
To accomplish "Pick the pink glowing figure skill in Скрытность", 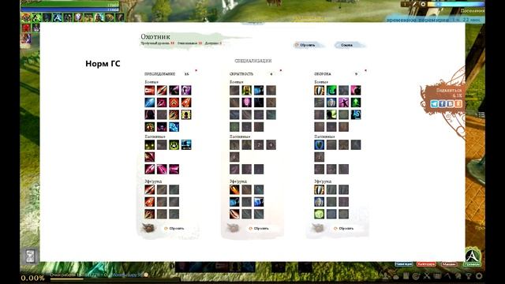I will pos(247,103).
